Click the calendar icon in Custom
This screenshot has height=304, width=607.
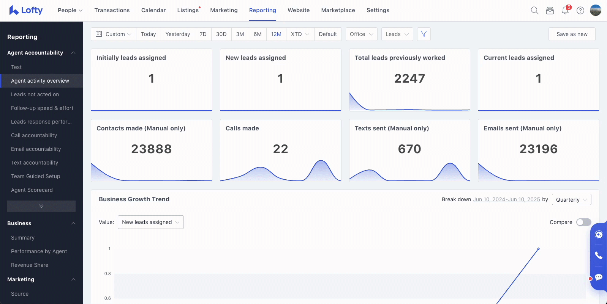point(99,34)
